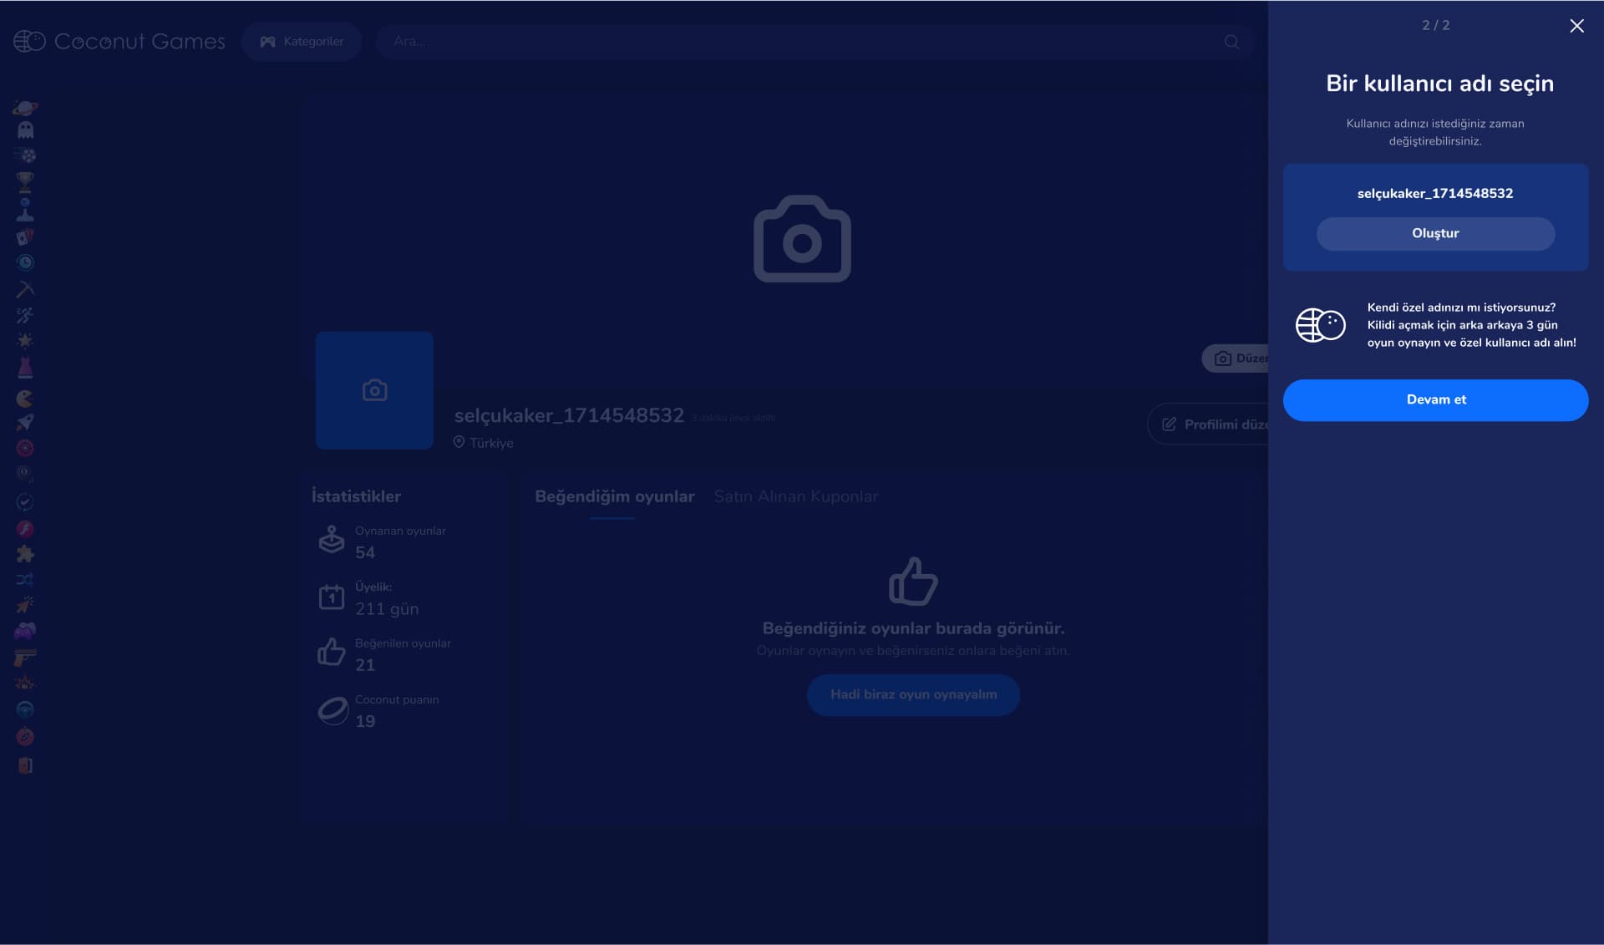Open the Kategoriler menu button
Image resolution: width=1604 pixels, height=945 pixels.
pyautogui.click(x=302, y=42)
